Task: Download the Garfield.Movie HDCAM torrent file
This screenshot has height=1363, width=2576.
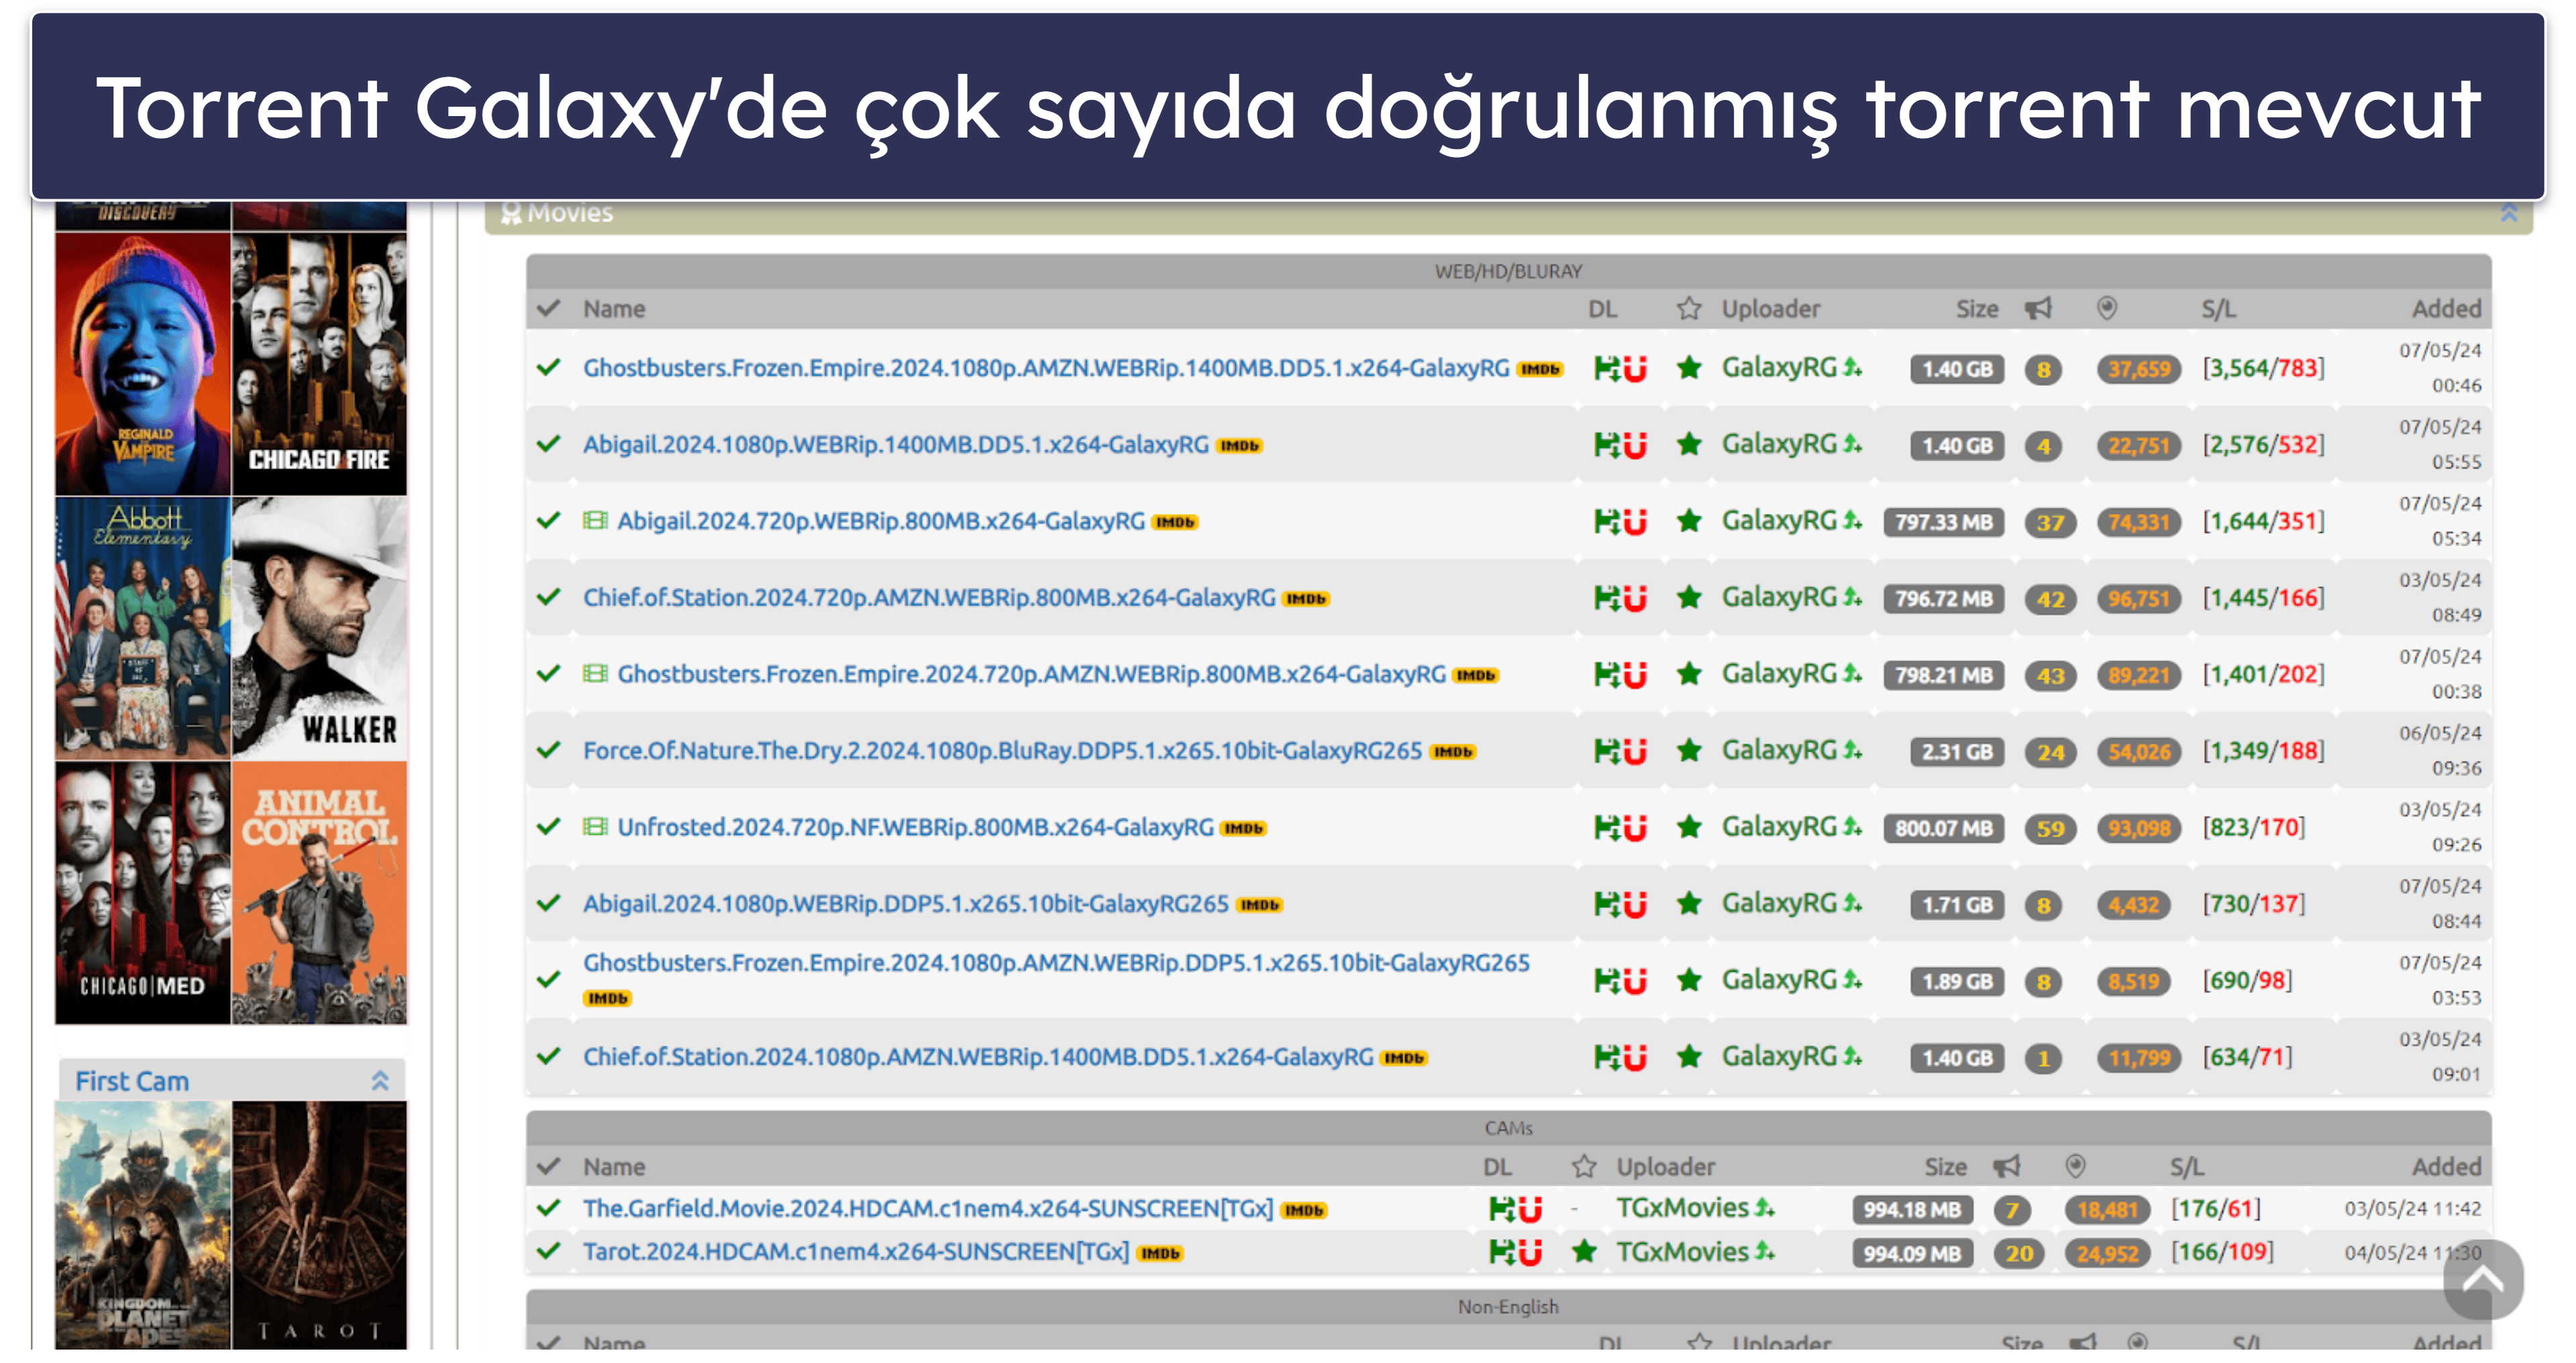Action: (x=1501, y=1210)
